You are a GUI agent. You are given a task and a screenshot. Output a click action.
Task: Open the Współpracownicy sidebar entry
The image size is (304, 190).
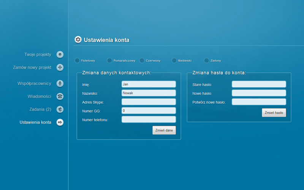coord(34,84)
